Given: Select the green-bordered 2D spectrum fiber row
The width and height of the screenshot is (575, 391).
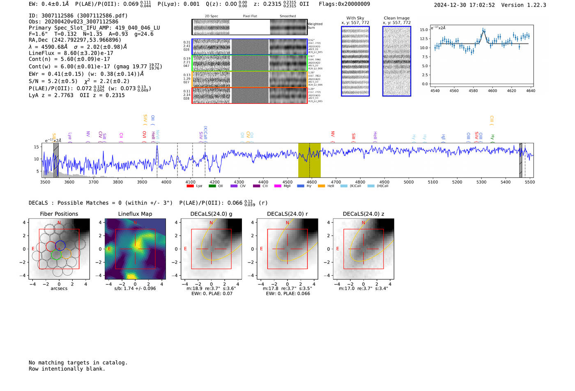Looking at the screenshot, I should 249,63.
